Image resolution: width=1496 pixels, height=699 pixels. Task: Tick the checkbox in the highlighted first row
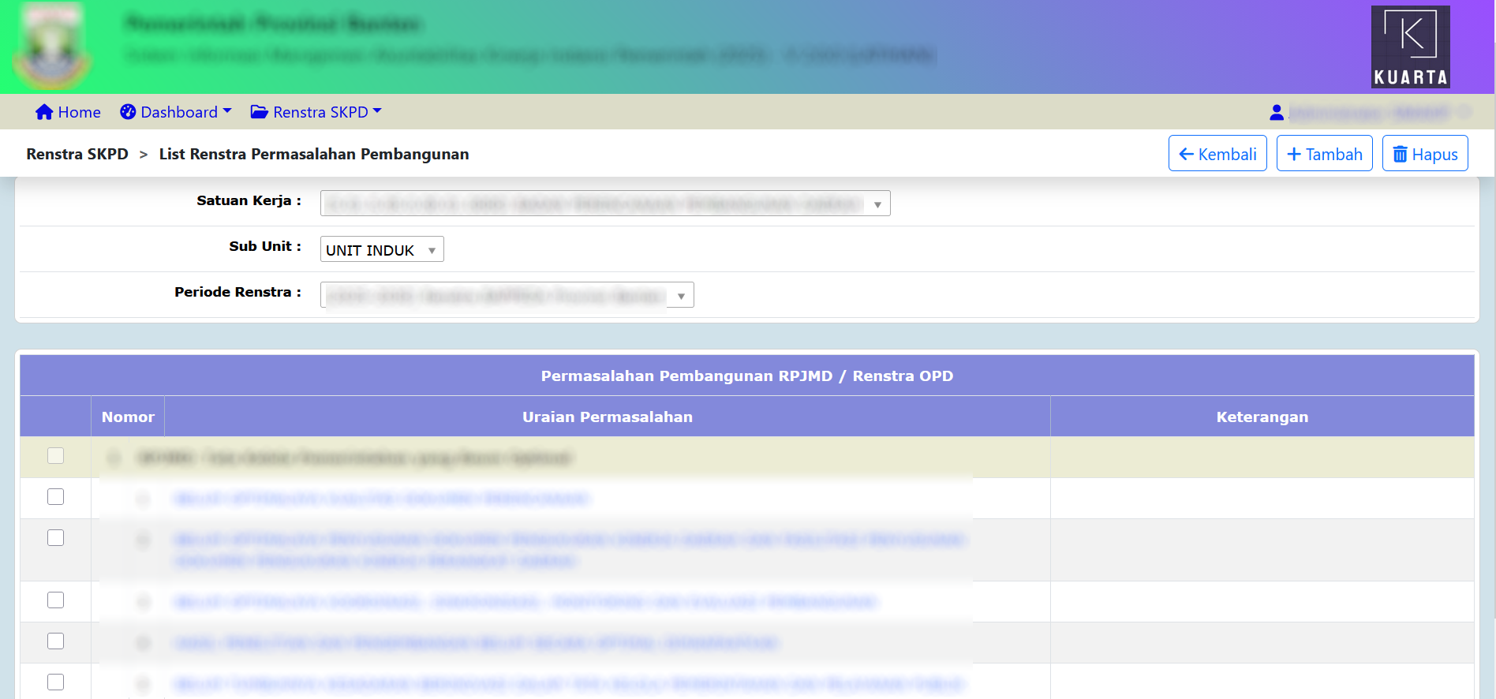[x=55, y=456]
